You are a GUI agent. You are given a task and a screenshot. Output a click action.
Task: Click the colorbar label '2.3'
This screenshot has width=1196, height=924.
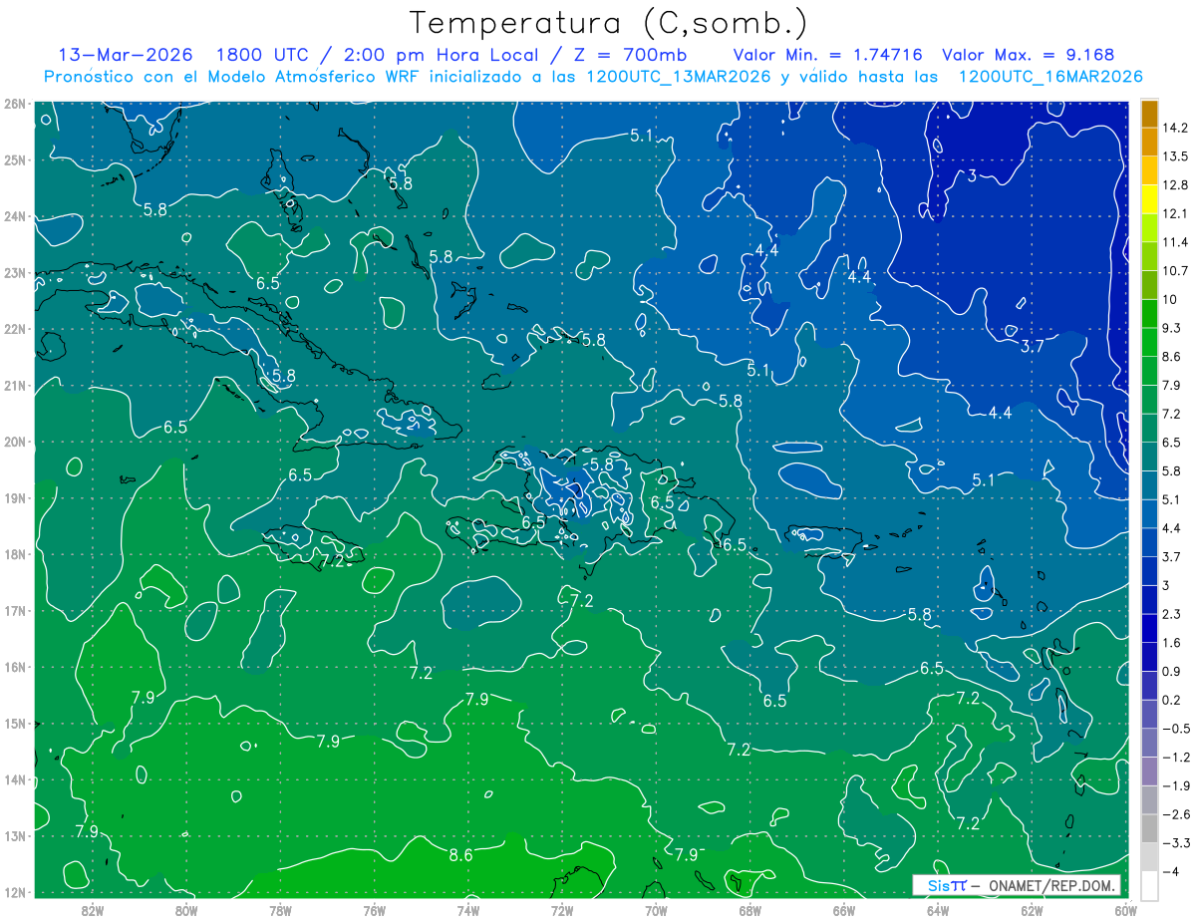click(1172, 614)
